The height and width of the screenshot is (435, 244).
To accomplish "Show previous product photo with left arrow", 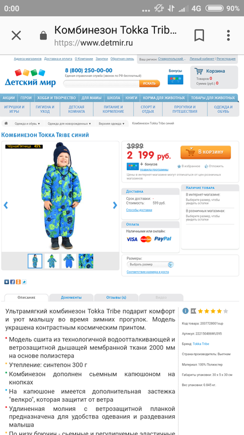I will [6, 205].
